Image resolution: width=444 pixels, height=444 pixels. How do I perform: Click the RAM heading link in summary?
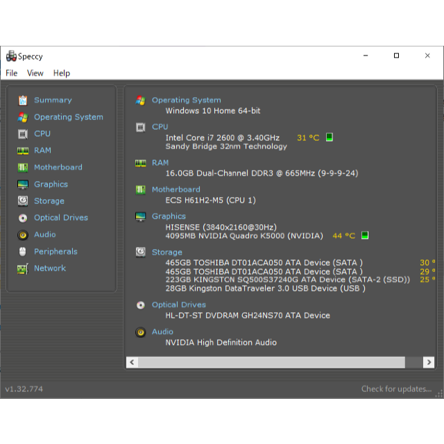pos(160,163)
